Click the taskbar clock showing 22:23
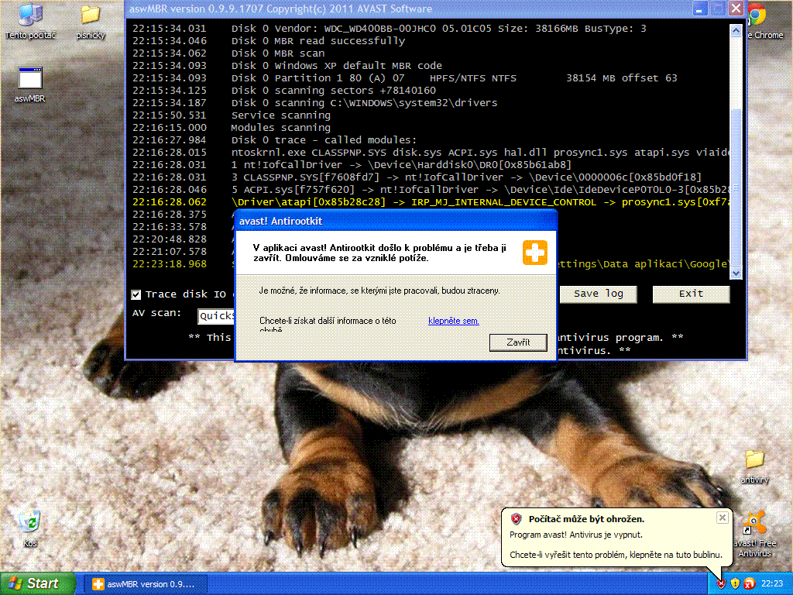Viewport: 793px width, 595px height. pyautogui.click(x=772, y=584)
